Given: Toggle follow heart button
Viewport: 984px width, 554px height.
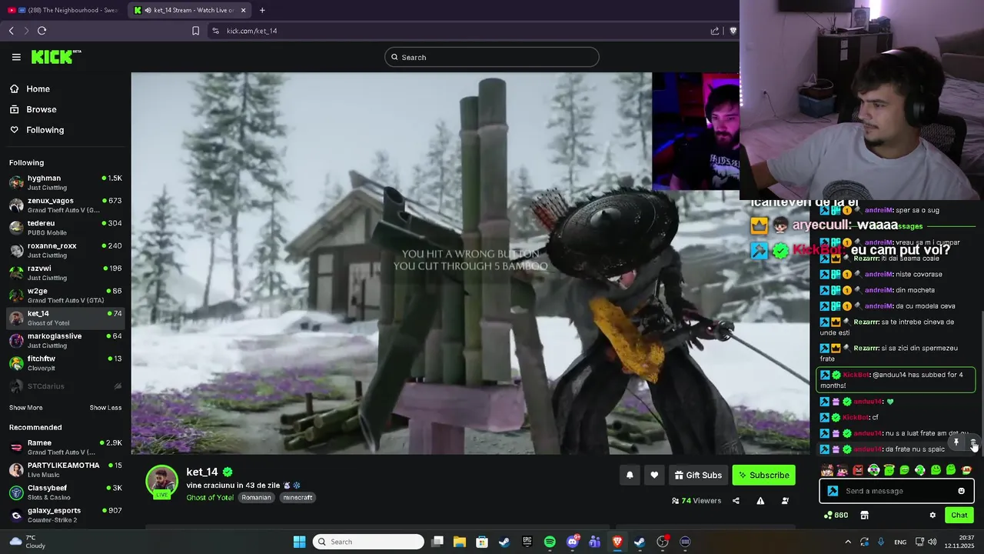Looking at the screenshot, I should [654, 476].
